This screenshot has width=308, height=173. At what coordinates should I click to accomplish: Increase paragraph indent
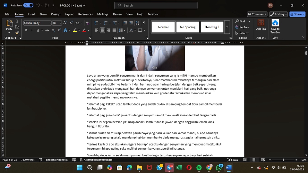tap(131, 23)
